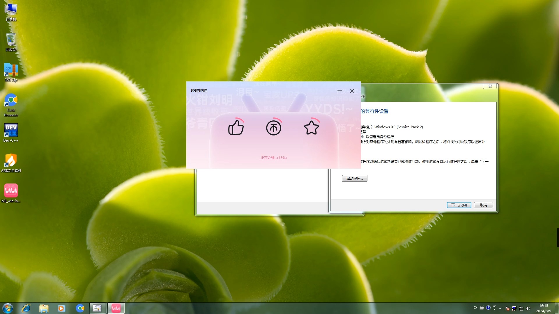Close the 哔哩哔哩 installer window
This screenshot has height=314, width=559.
point(352,91)
